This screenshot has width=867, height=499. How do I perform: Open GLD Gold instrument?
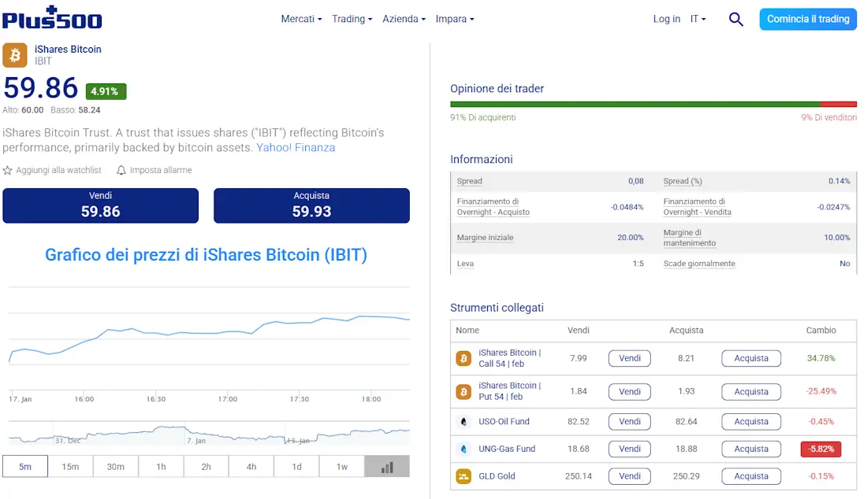(497, 476)
